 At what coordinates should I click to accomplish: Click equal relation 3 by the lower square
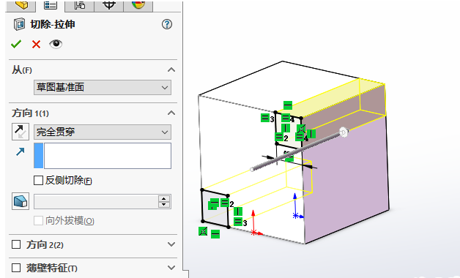coord(238,222)
